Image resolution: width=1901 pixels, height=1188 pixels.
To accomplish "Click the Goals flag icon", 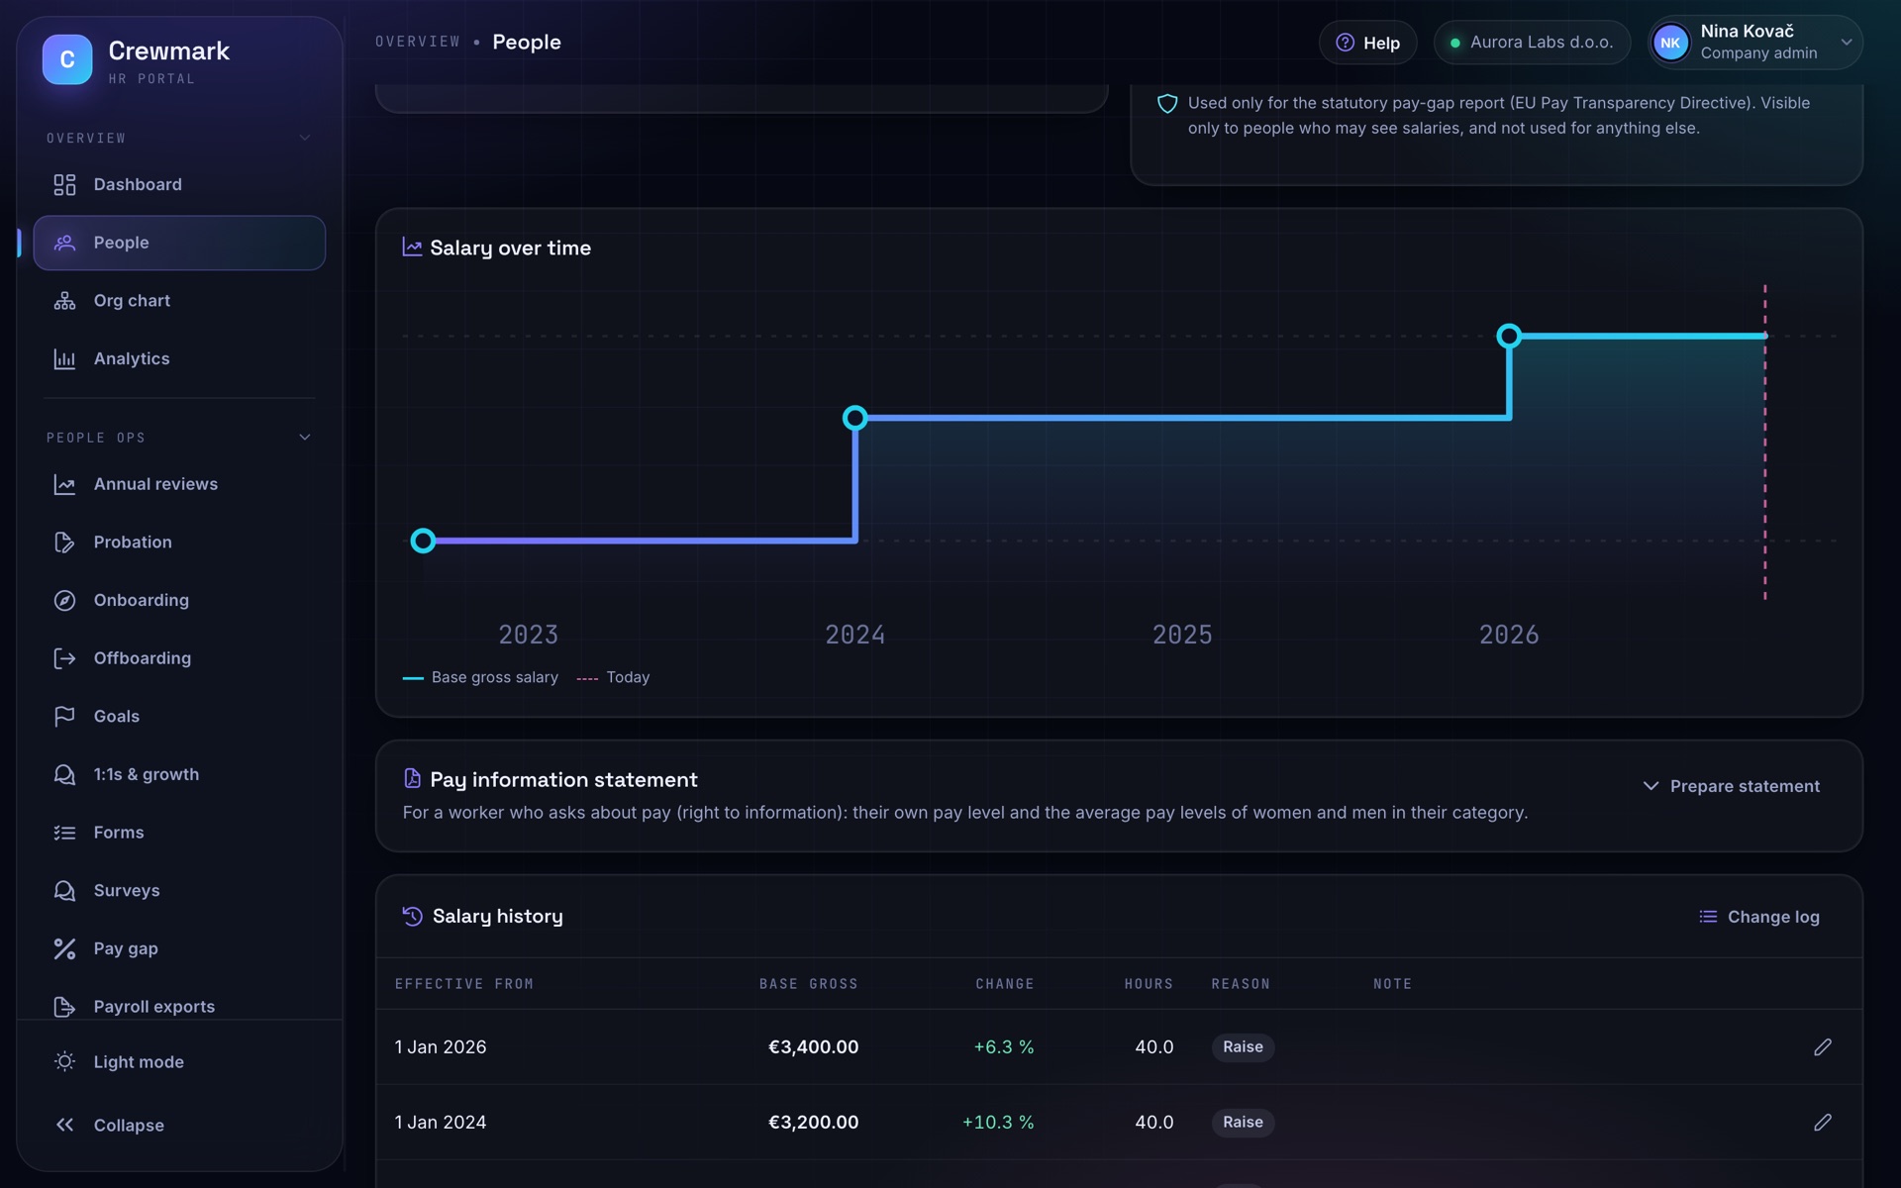I will pos(64,717).
